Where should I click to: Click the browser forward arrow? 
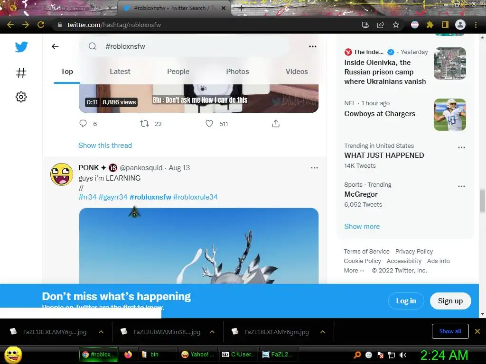tap(26, 25)
